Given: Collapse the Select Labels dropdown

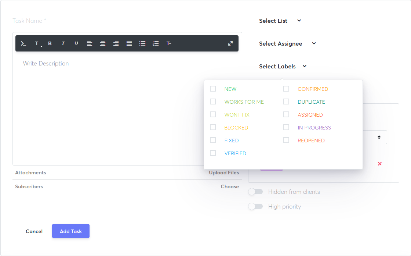Looking at the screenshot, I should 283,67.
